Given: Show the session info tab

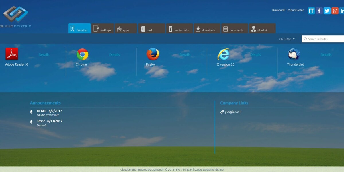Looking at the screenshot, I should 179,28.
